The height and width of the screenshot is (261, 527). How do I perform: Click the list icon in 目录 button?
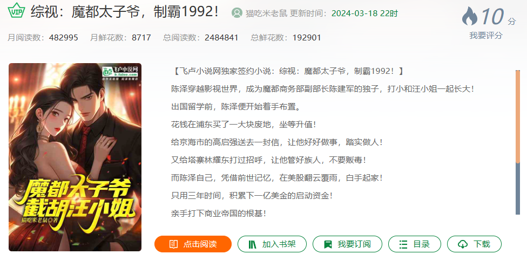coord(403,244)
